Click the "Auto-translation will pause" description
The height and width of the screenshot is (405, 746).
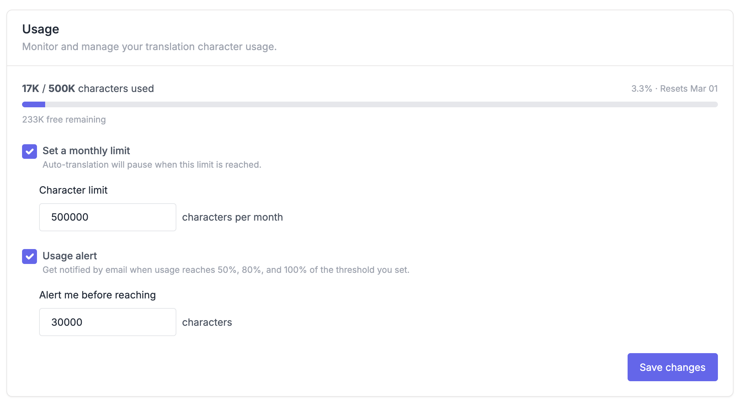[x=152, y=164]
